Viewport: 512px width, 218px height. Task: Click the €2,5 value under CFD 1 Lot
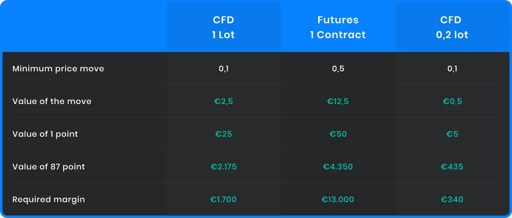click(224, 102)
